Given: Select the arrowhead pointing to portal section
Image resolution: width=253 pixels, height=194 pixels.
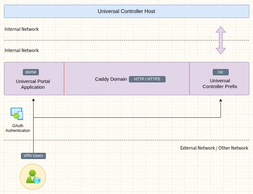Looking at the screenshot, I should coord(34,100).
